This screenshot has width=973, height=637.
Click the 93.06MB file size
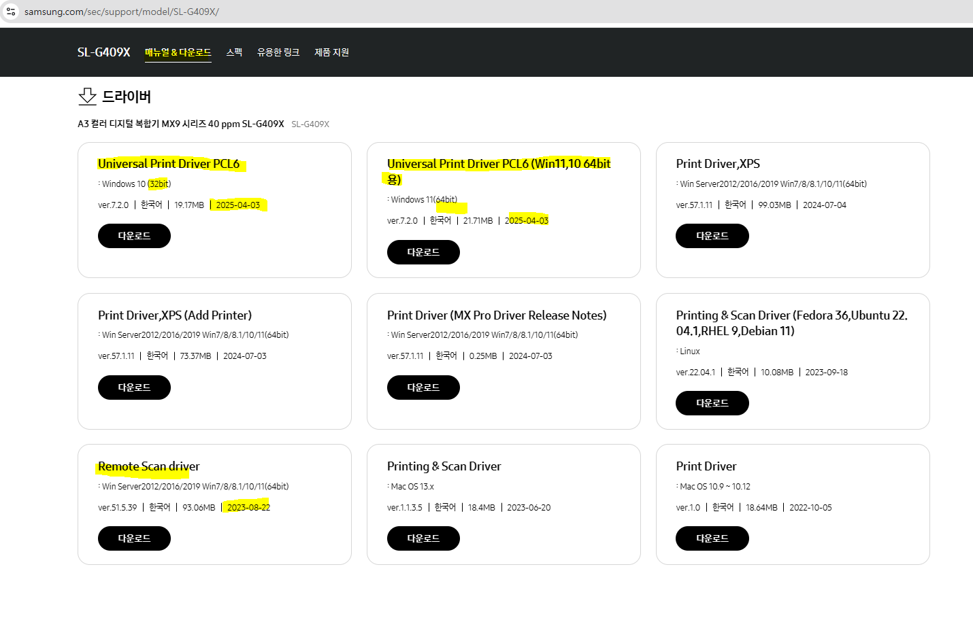pos(199,508)
